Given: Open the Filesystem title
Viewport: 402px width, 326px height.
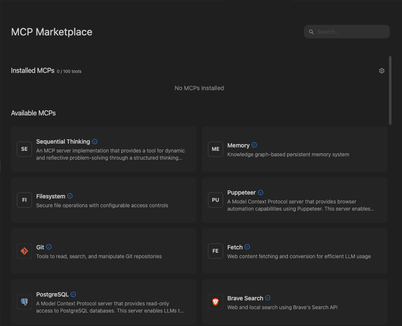Looking at the screenshot, I should click(51, 196).
